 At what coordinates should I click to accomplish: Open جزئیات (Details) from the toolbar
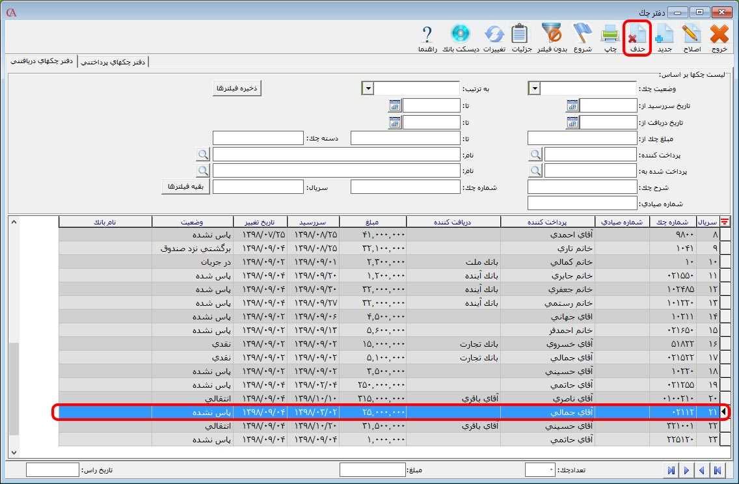pos(521,38)
